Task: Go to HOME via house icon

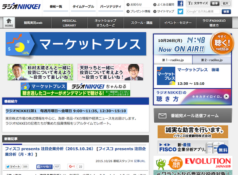Action: (x=9, y=23)
